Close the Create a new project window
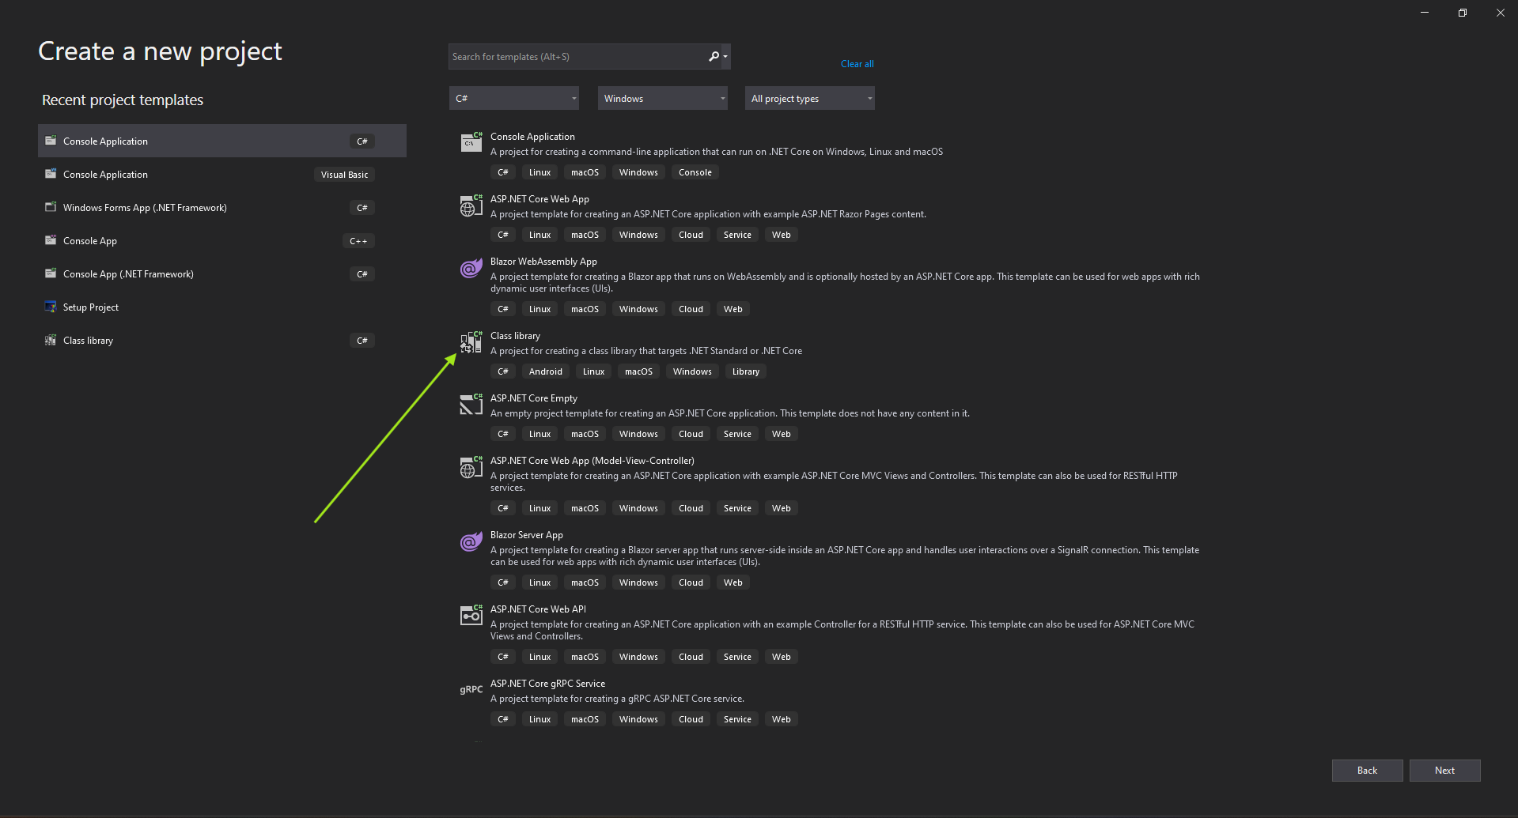The image size is (1518, 818). (x=1500, y=13)
